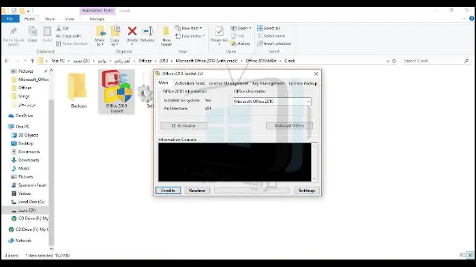This screenshot has width=476, height=267.
Task: Open Downloads in navigation pane
Action: coord(28,160)
